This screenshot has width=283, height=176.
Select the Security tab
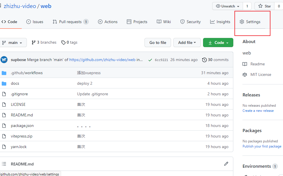(190, 22)
